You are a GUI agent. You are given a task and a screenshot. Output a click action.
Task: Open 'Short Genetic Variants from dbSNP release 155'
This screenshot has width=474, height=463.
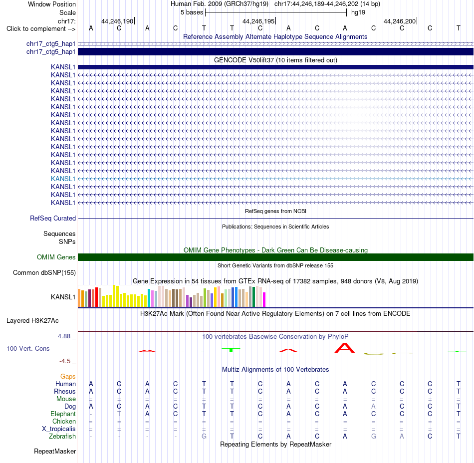pos(275,265)
